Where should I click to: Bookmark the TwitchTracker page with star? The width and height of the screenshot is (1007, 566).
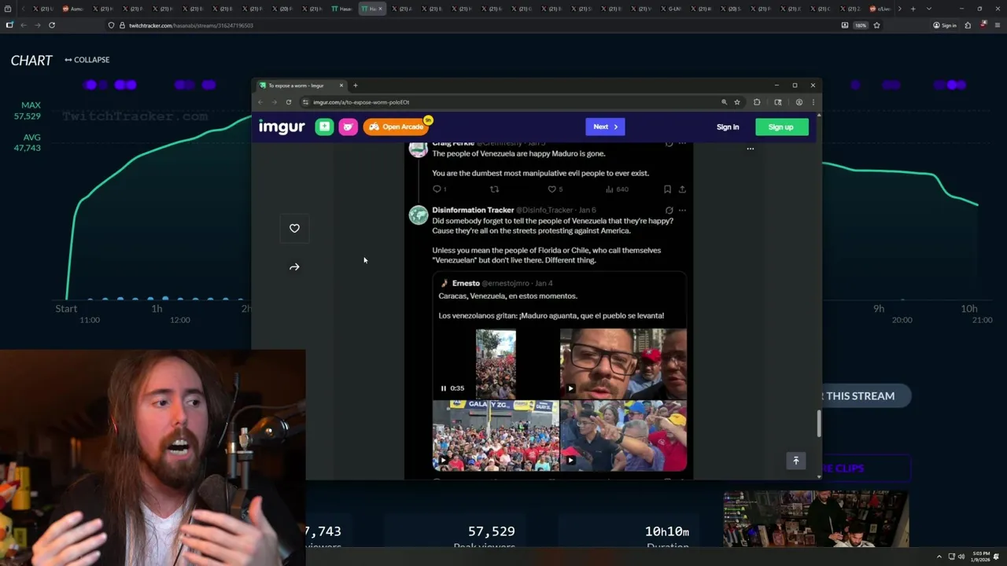876,25
